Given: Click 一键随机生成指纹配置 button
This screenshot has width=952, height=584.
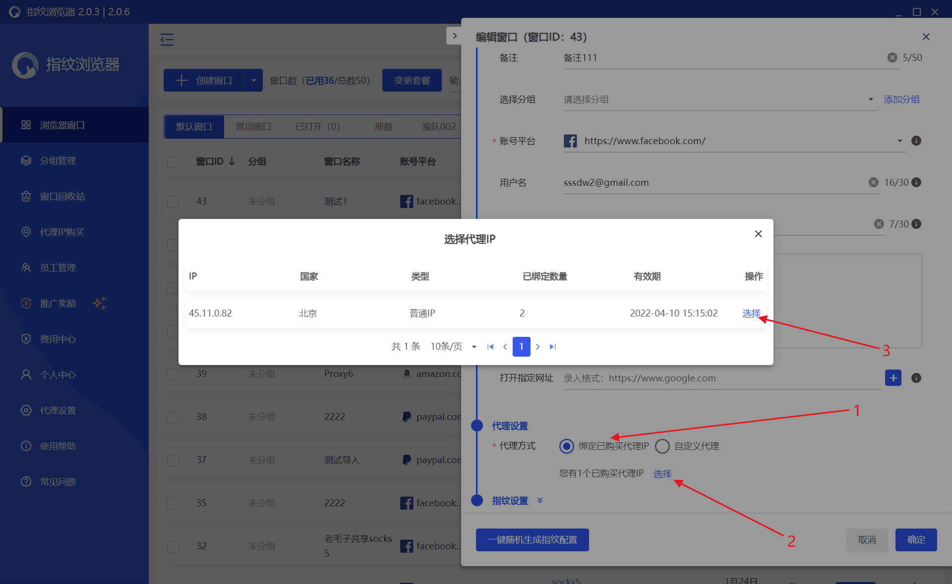Looking at the screenshot, I should 532,539.
